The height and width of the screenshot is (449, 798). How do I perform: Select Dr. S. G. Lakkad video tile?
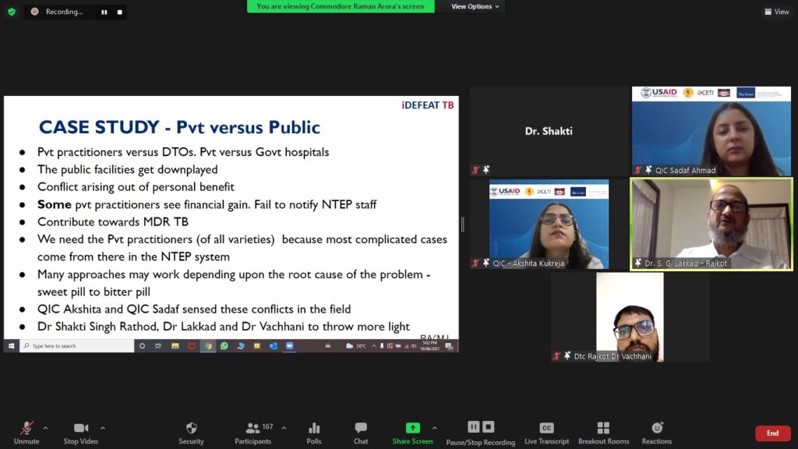point(711,224)
